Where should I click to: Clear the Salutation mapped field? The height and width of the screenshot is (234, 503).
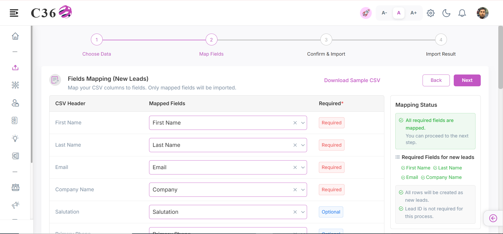tap(295, 212)
